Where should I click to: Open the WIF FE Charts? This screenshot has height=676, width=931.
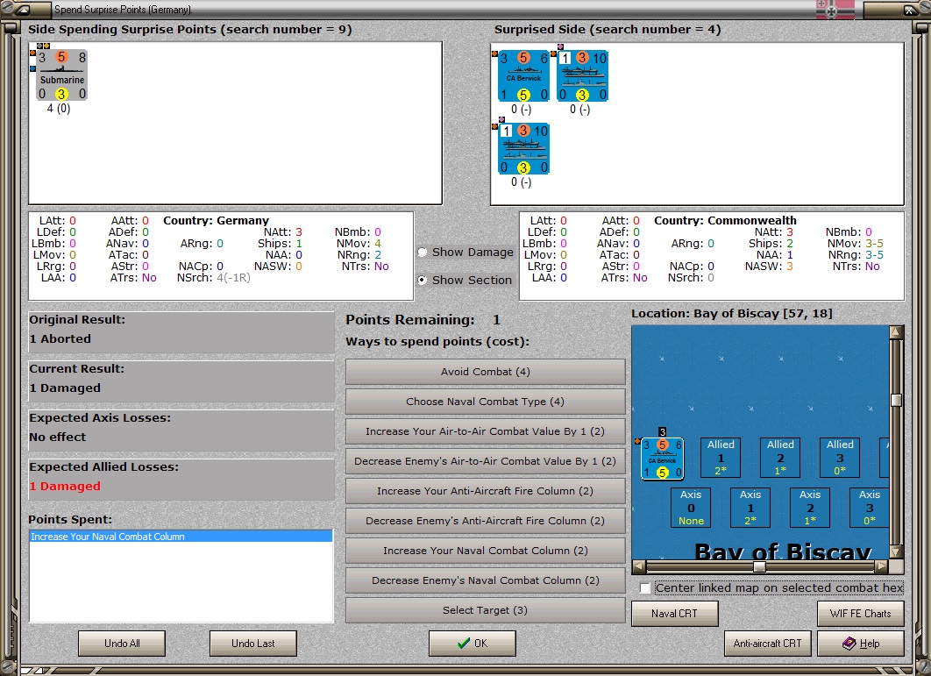860,614
